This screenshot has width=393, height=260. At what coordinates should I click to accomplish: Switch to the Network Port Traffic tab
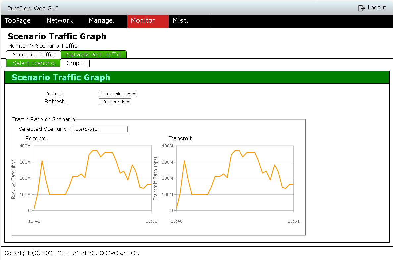point(93,55)
